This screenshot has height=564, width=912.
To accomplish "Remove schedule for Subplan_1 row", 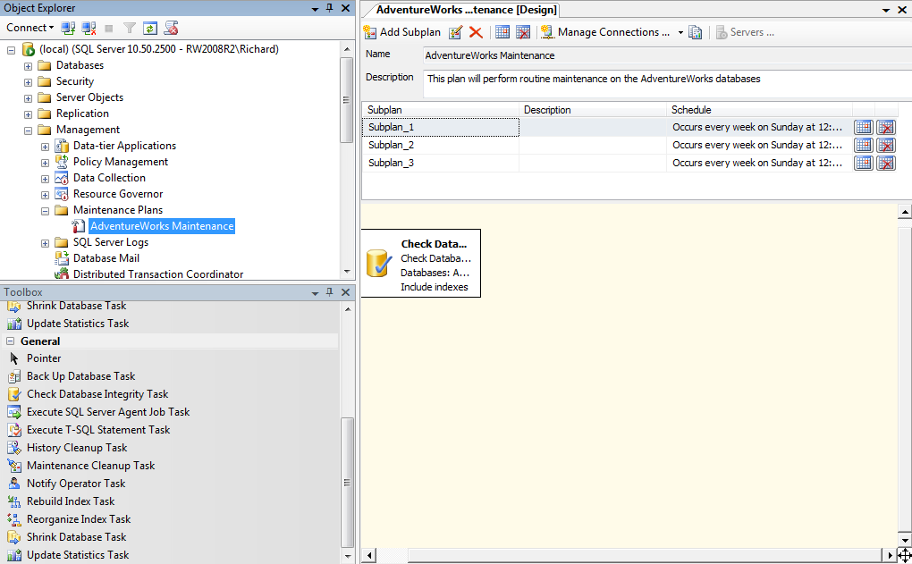I will click(x=886, y=127).
